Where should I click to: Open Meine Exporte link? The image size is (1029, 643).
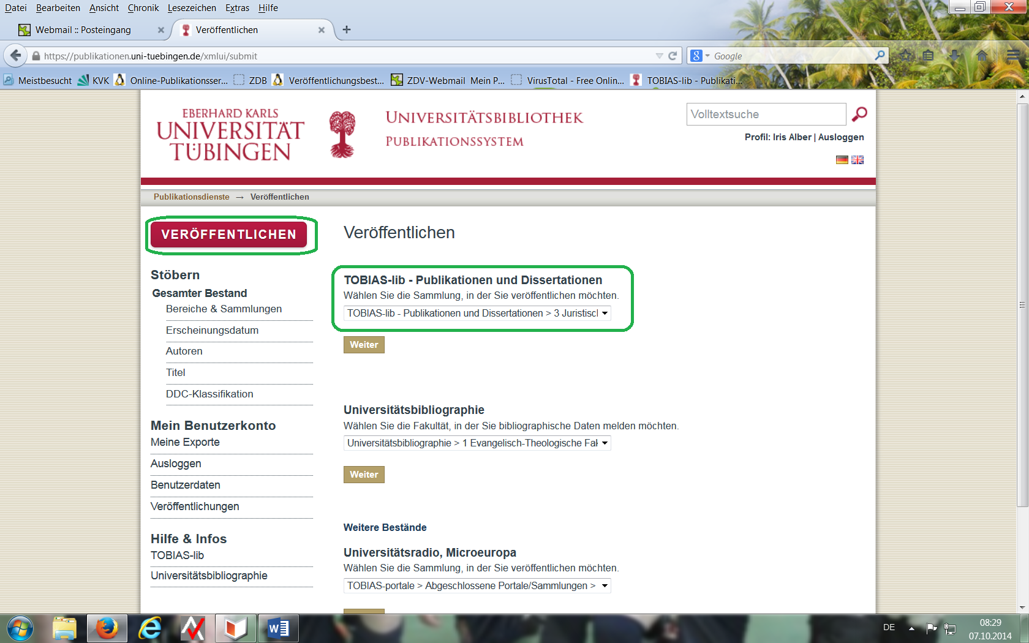(x=185, y=442)
